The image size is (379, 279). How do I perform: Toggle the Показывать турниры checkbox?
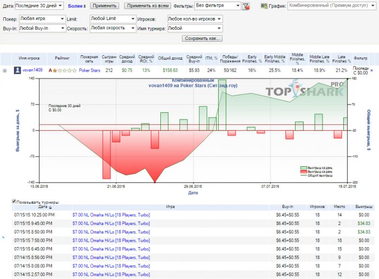coord(14,202)
